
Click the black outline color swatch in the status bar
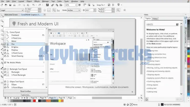(162, 104)
